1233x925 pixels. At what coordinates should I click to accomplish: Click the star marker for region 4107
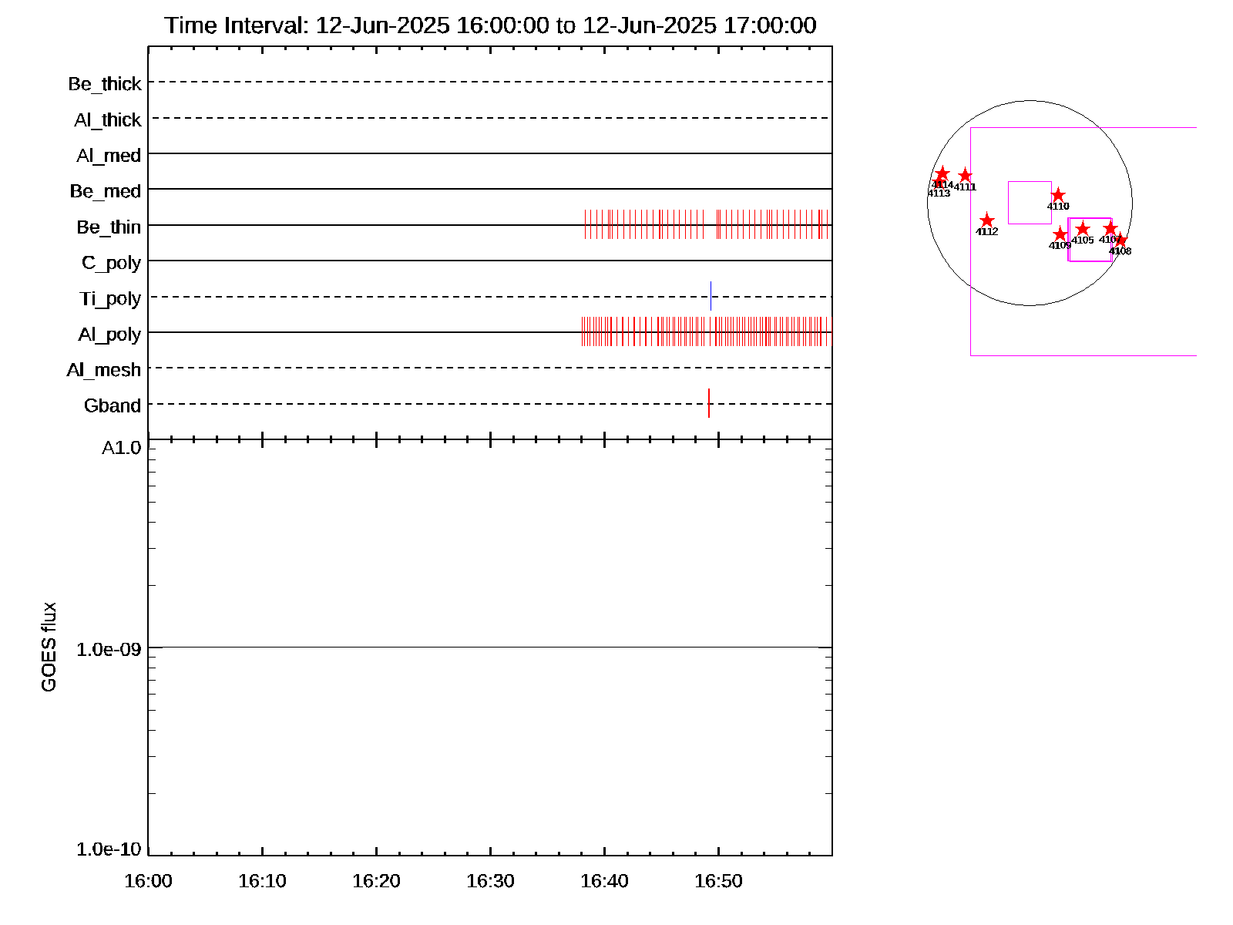point(1110,228)
